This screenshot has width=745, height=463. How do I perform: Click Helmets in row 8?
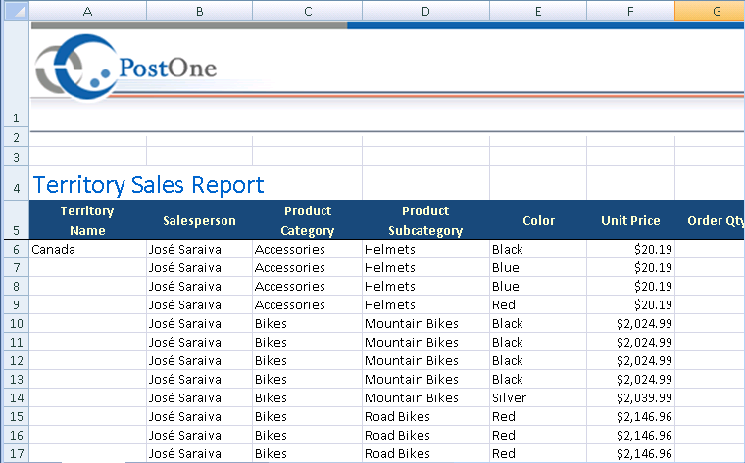coord(425,286)
